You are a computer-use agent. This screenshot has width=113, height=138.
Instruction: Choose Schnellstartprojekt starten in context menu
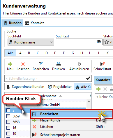coord(72,135)
